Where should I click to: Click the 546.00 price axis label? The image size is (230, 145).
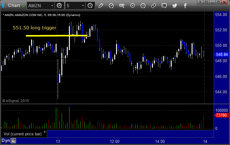221,76
